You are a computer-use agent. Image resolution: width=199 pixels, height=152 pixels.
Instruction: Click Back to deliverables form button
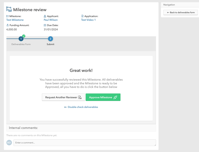(180, 12)
